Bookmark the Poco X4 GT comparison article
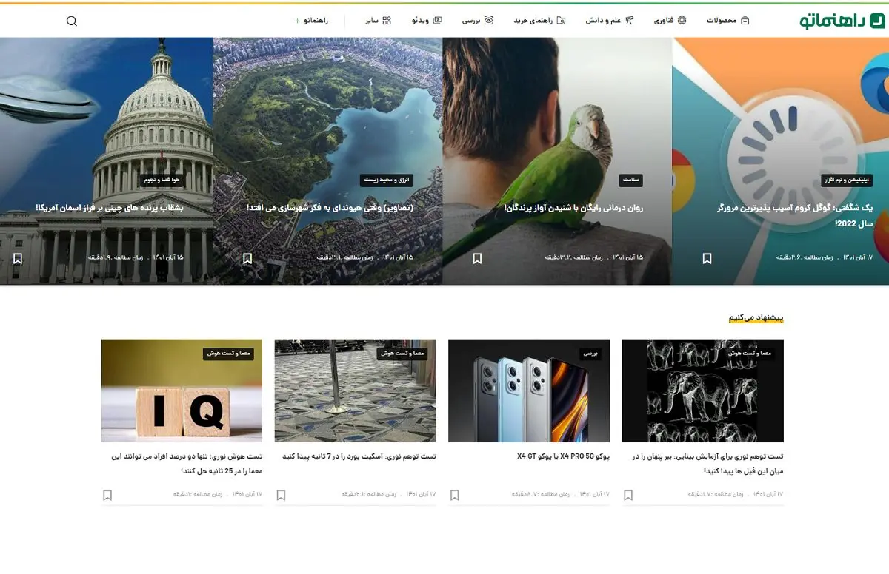This screenshot has height=574, width=889. click(x=455, y=495)
